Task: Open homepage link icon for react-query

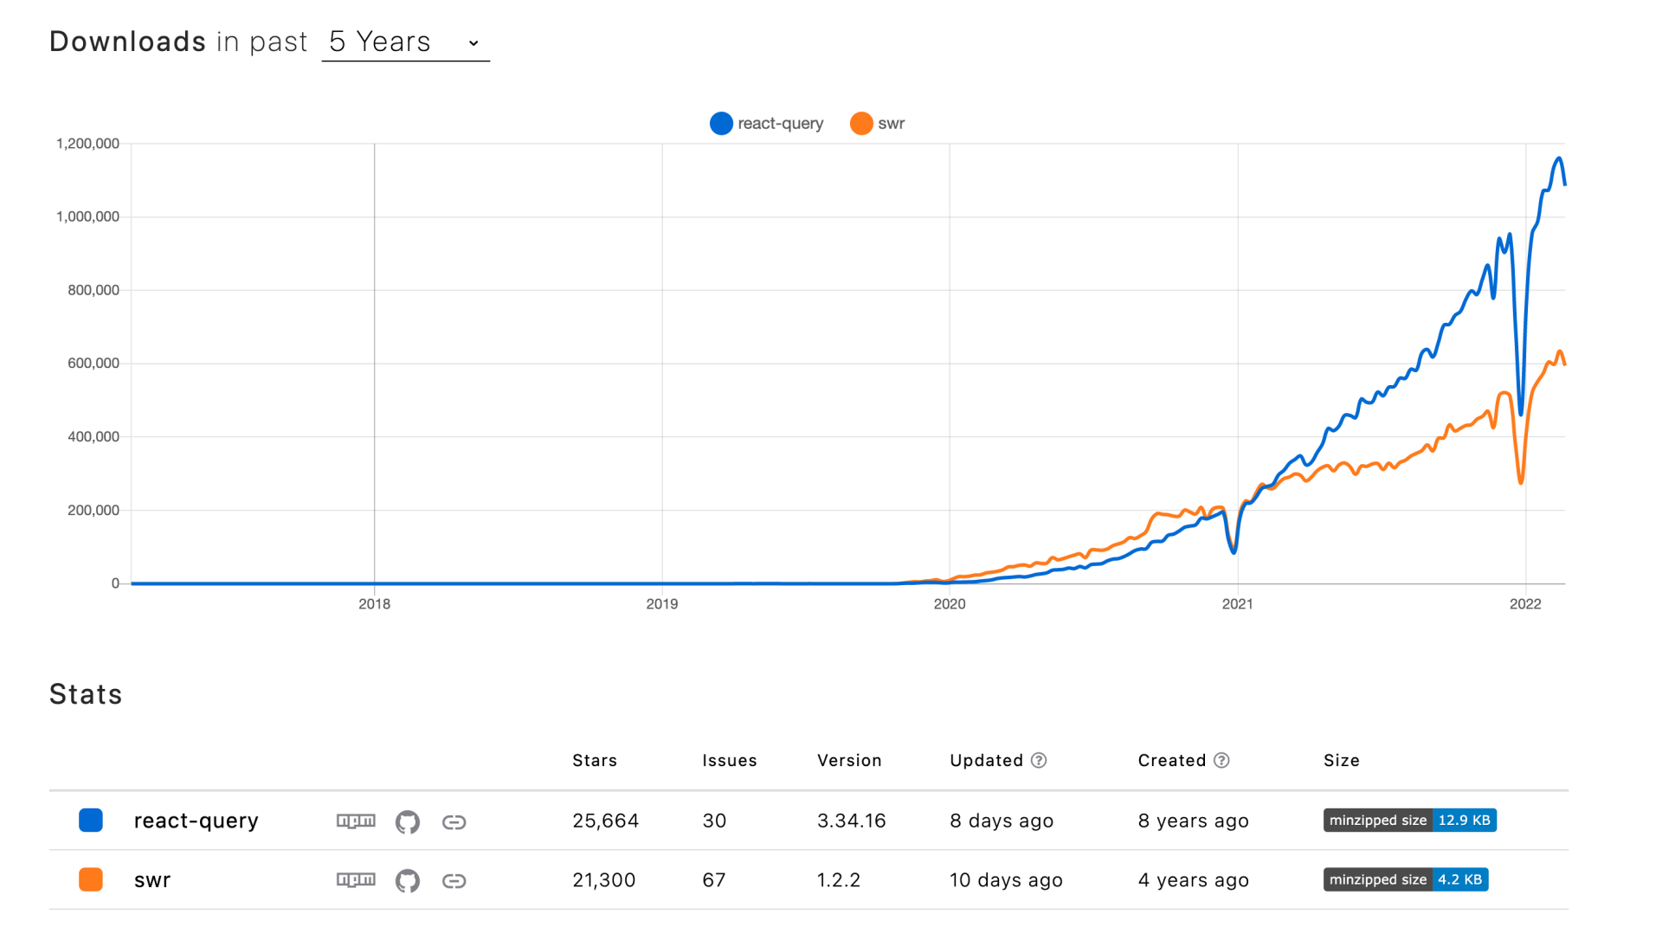Action: (x=454, y=821)
